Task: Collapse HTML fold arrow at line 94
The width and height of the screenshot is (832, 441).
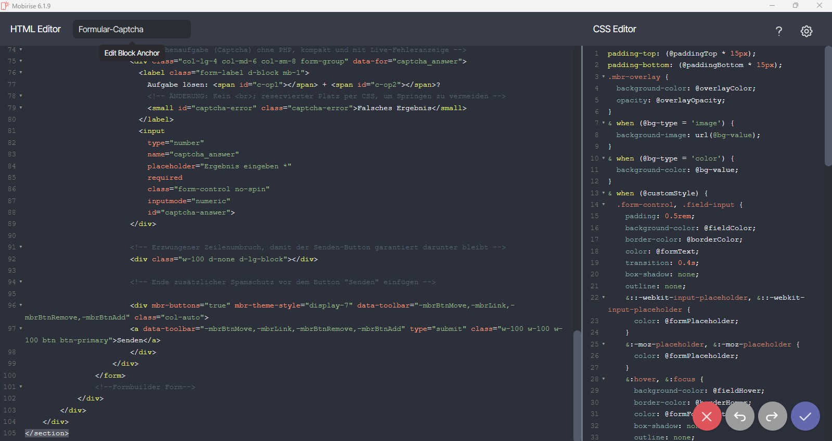Action: tap(21, 282)
